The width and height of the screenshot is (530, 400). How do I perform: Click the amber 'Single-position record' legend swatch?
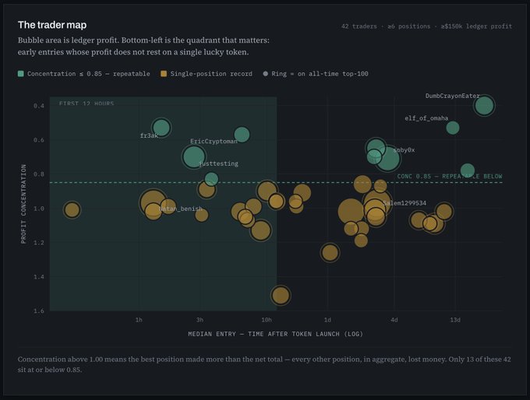click(164, 74)
